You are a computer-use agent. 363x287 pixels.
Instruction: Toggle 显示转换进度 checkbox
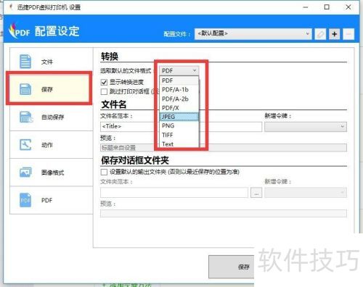(104, 83)
